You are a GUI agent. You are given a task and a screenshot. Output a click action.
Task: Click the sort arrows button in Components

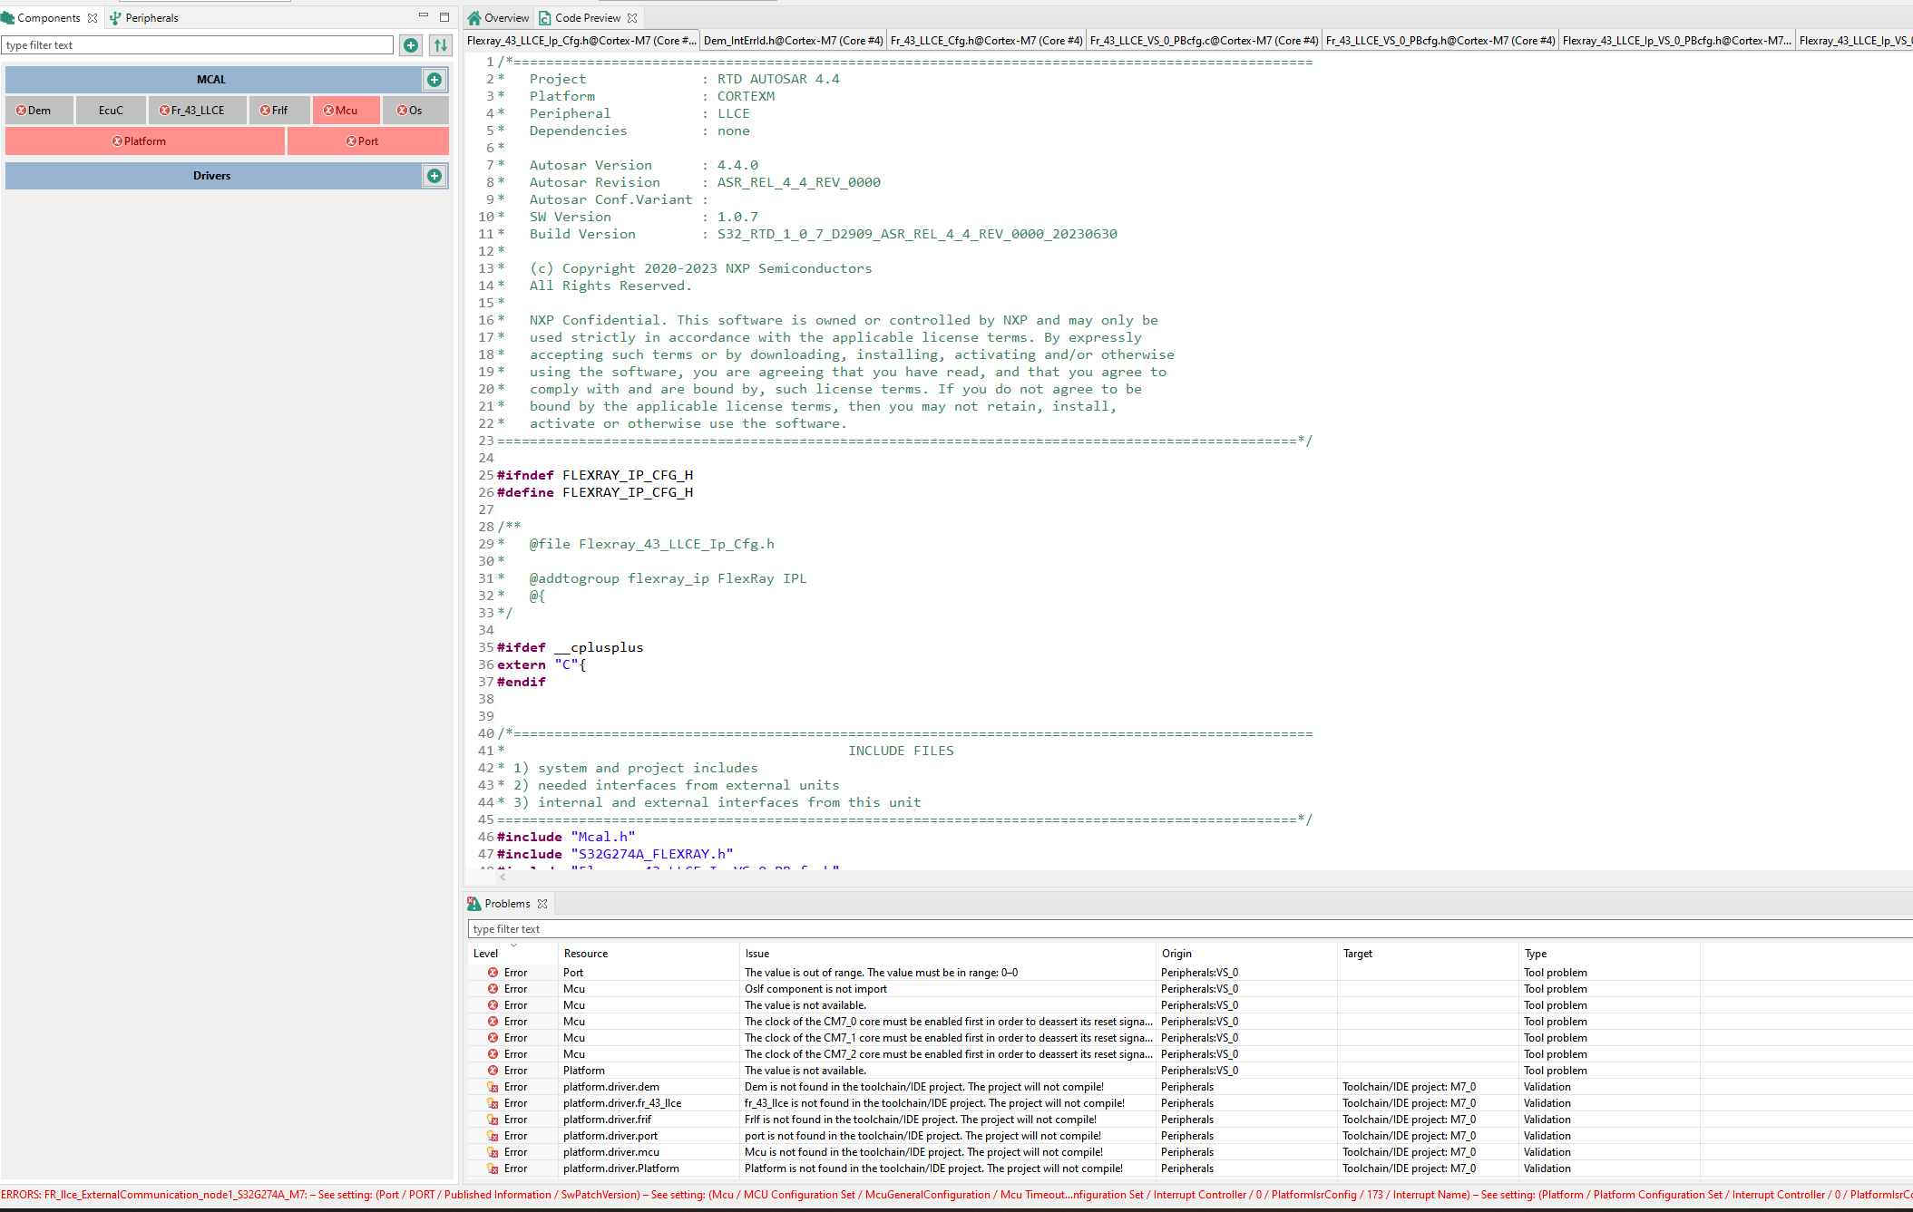pyautogui.click(x=441, y=45)
